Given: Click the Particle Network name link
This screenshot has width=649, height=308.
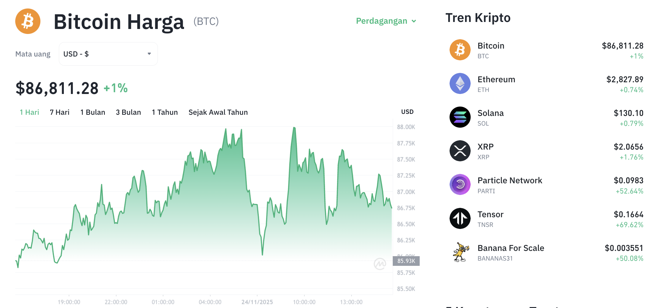Looking at the screenshot, I should click(510, 180).
